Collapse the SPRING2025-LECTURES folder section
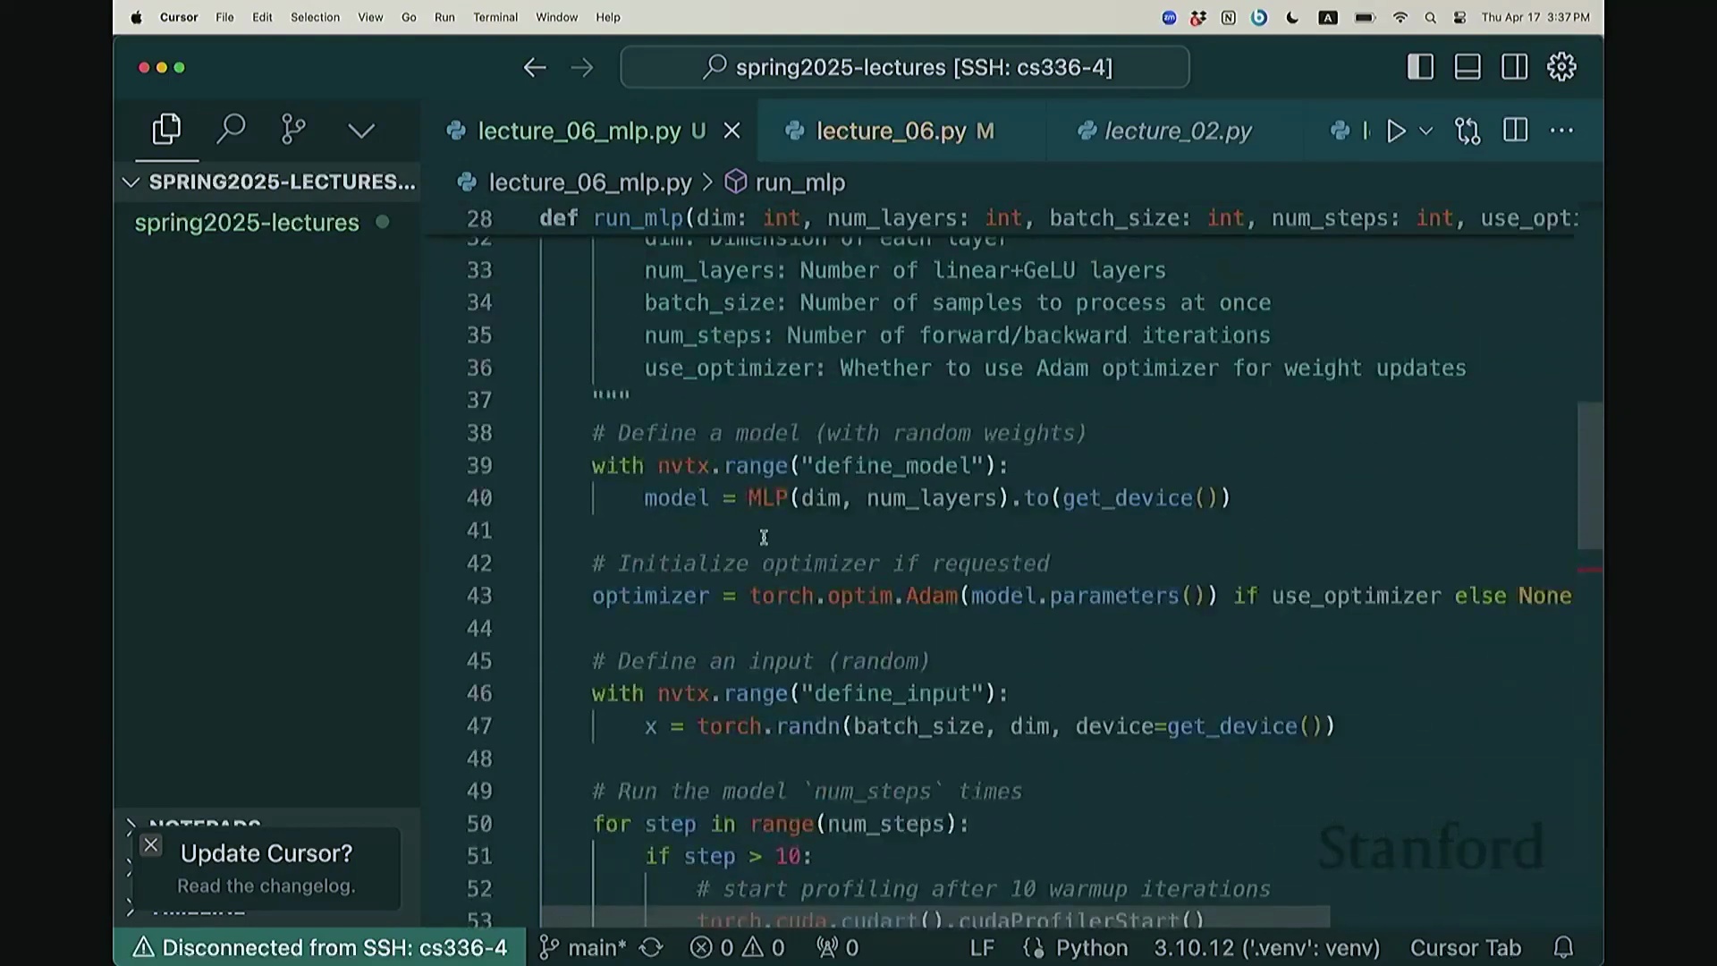This screenshot has width=1717, height=966. point(131,182)
